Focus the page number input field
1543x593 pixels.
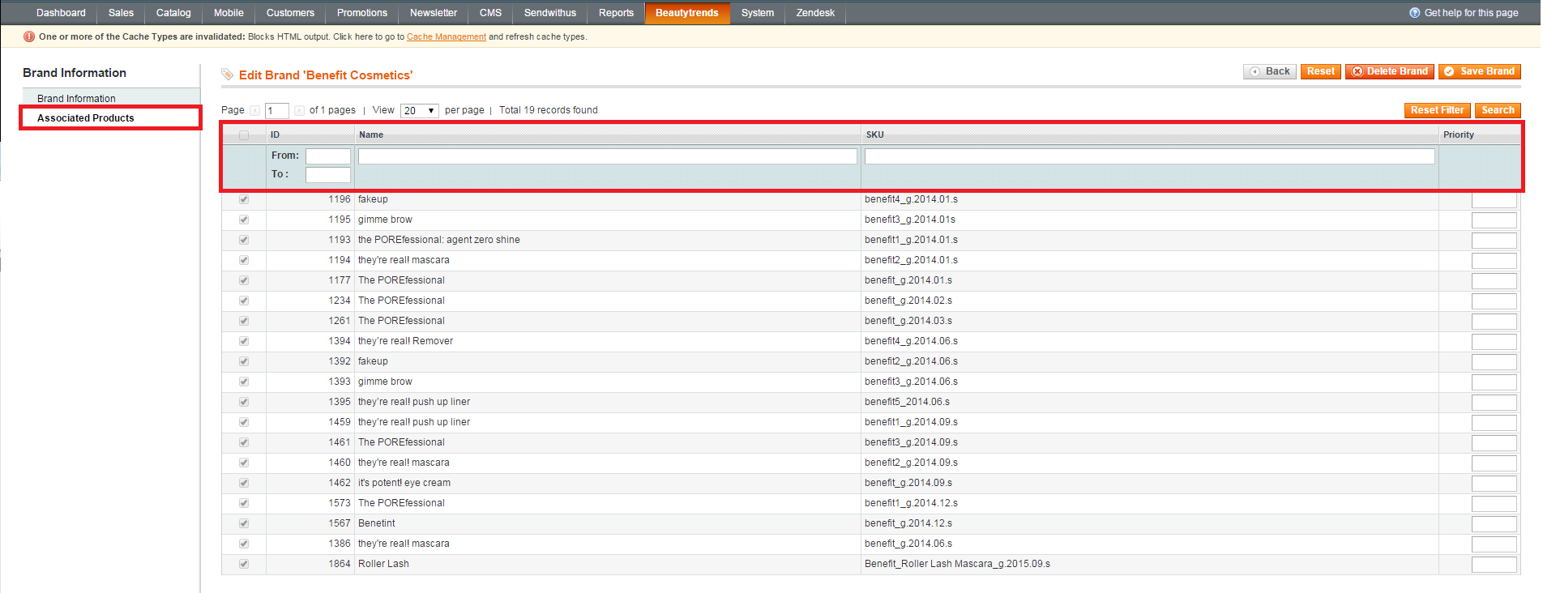pyautogui.click(x=277, y=111)
